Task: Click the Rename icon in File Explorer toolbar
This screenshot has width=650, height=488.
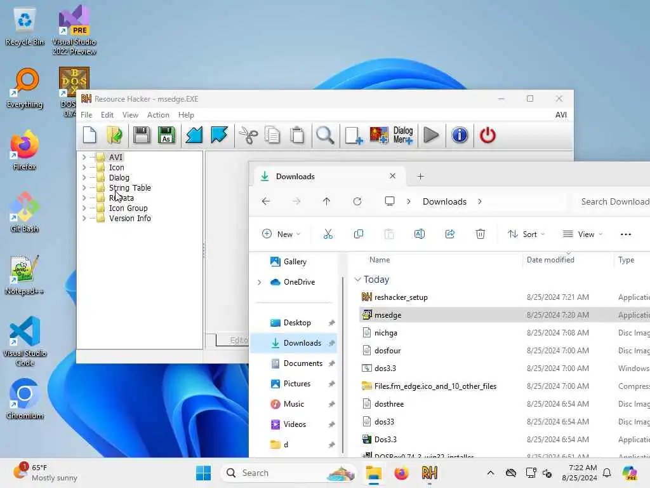Action: 420,234
